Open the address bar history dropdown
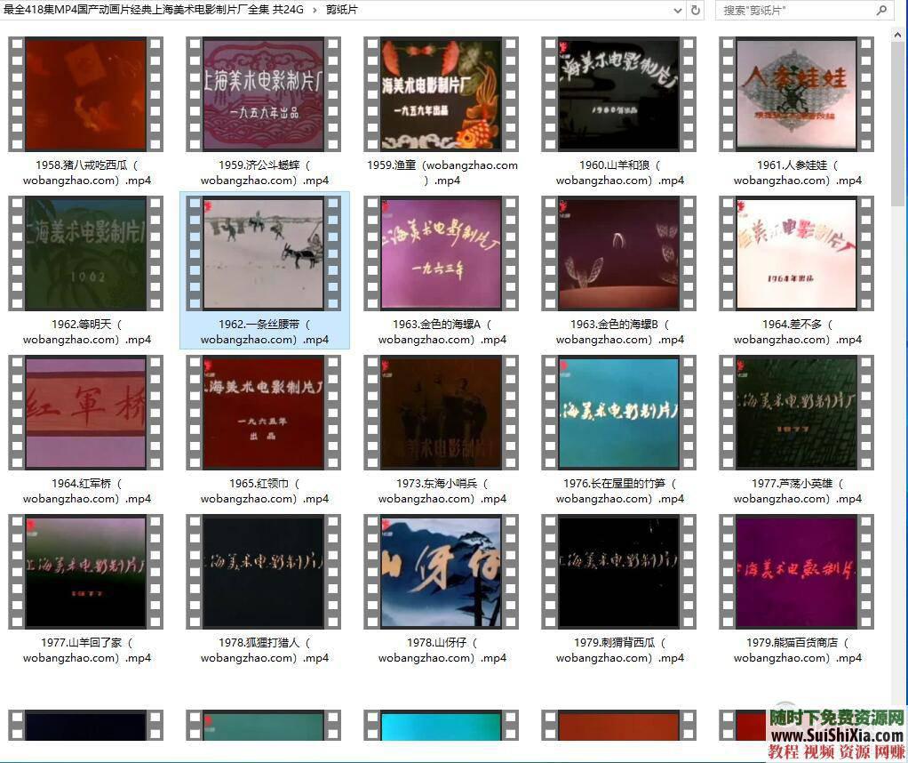Viewport: 908px width, 763px height. tap(678, 10)
